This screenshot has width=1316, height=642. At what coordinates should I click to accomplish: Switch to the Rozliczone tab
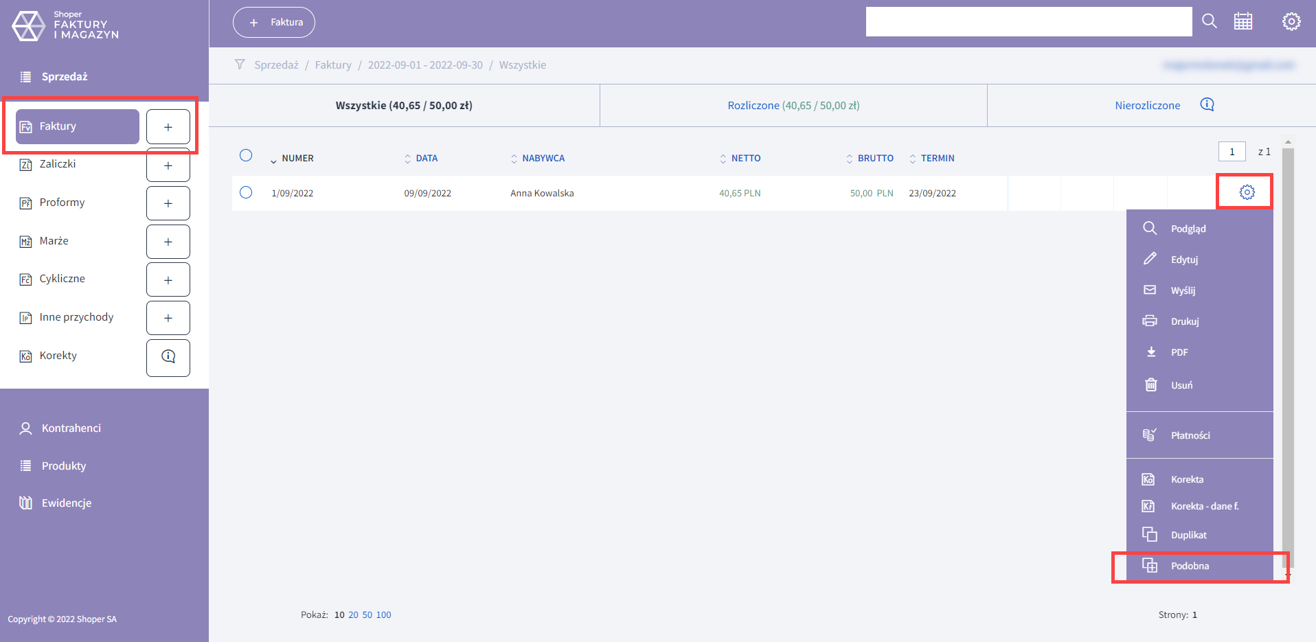793,106
